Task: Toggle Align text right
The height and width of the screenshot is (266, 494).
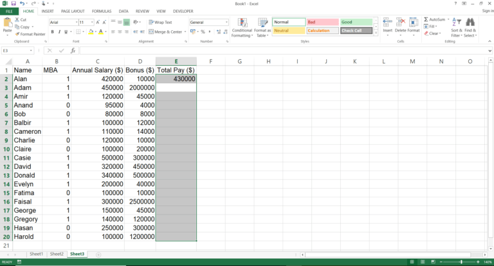Action: tap(126, 32)
